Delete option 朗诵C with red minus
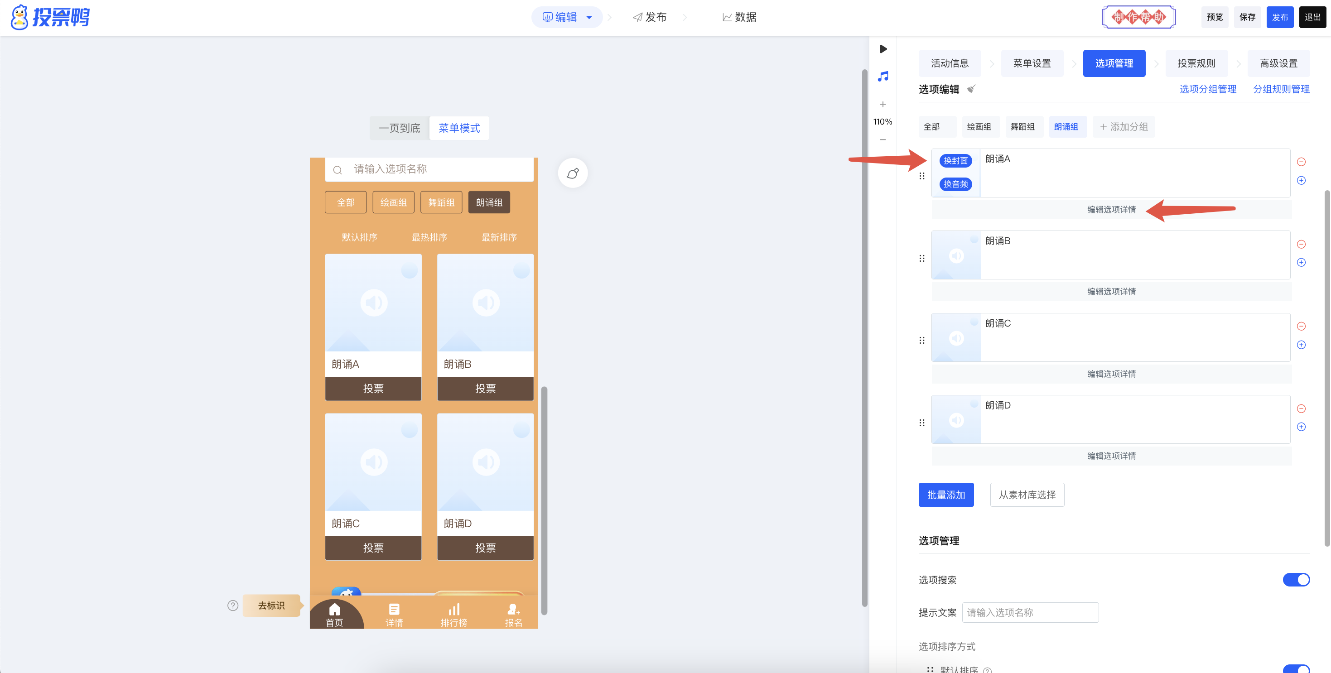This screenshot has width=1331, height=673. (1301, 327)
